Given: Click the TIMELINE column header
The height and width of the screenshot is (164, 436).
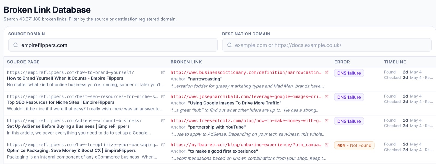Looking at the screenshot, I should click(x=395, y=62).
